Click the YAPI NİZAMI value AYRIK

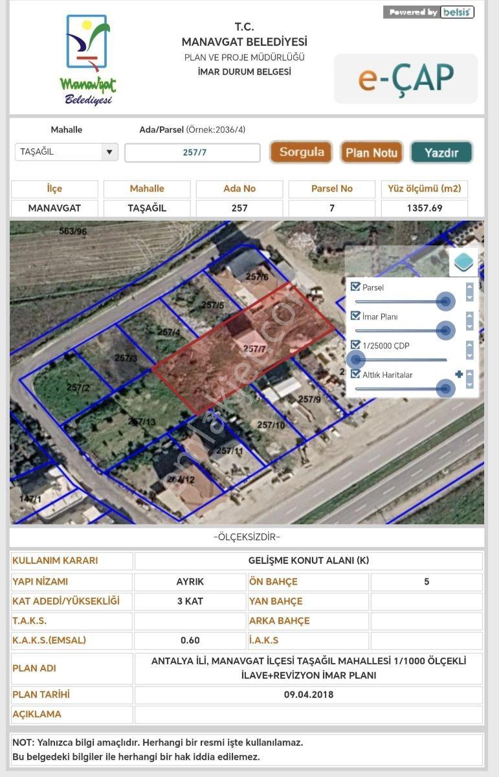coord(190,581)
